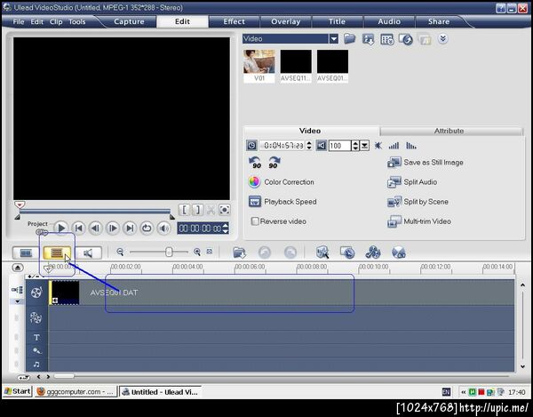Image resolution: width=533 pixels, height=417 pixels.
Task: Set the Mark-out bracket button
Action: pyautogui.click(x=197, y=210)
